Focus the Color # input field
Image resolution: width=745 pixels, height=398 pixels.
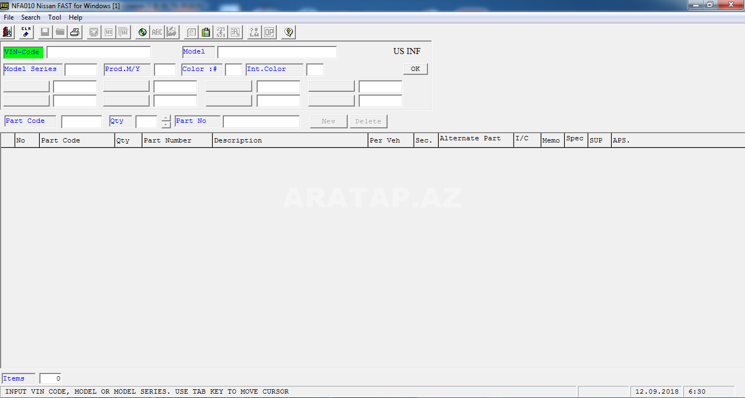[x=234, y=69]
